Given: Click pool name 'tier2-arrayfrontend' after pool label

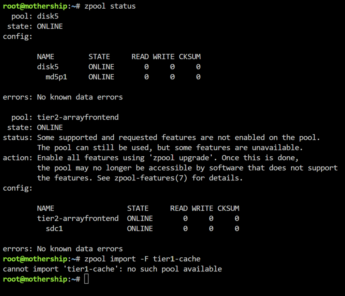Looking at the screenshot, I should click(78, 118).
